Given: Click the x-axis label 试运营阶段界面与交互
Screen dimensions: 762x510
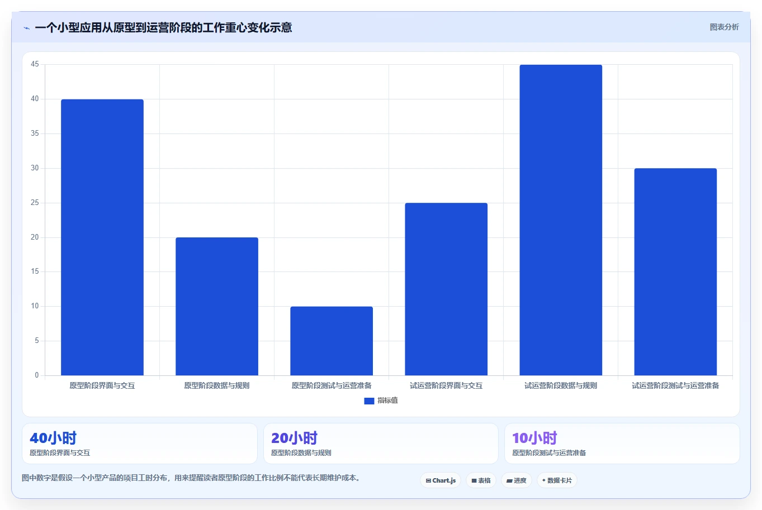Looking at the screenshot, I should pos(446,385).
